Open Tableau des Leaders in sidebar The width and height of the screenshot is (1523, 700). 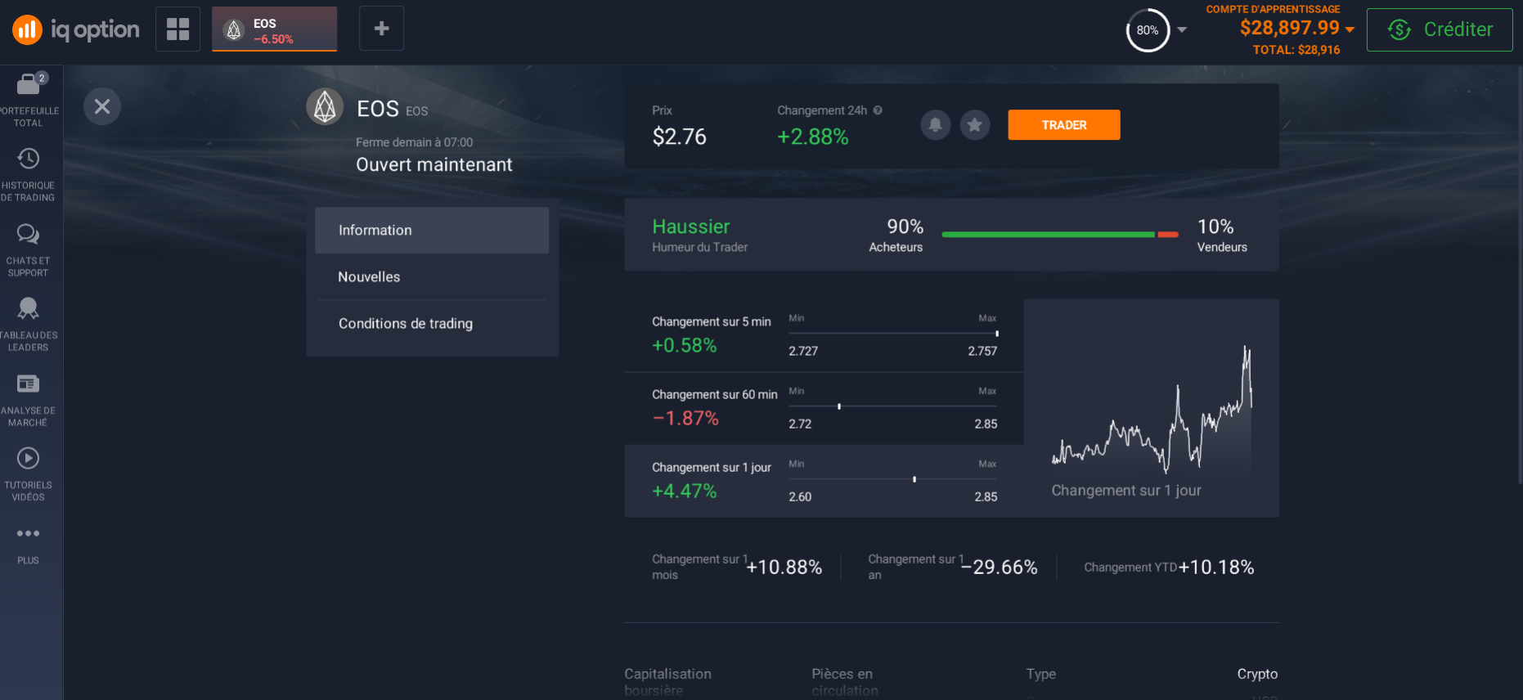tap(29, 324)
